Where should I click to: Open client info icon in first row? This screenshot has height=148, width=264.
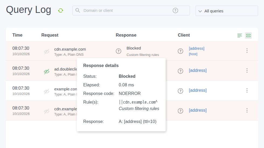pyautogui.click(x=180, y=51)
